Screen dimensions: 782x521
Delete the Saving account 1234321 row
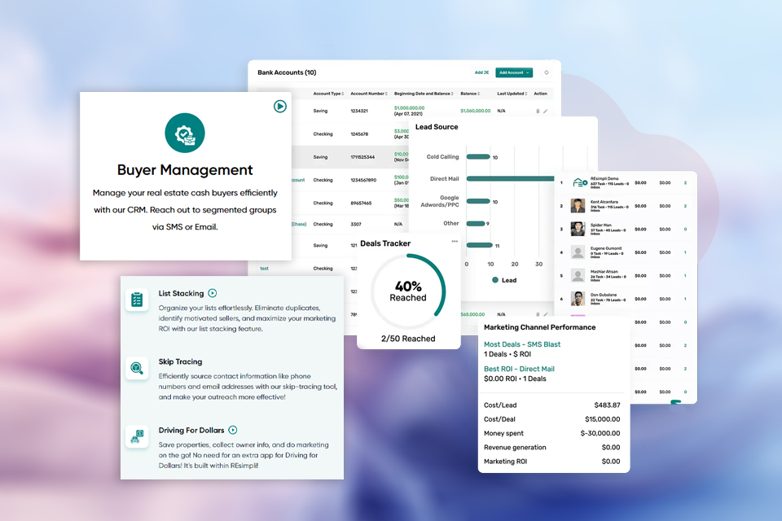click(x=538, y=112)
